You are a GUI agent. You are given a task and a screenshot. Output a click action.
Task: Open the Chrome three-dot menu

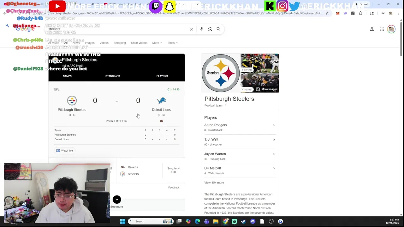coord(398,13)
